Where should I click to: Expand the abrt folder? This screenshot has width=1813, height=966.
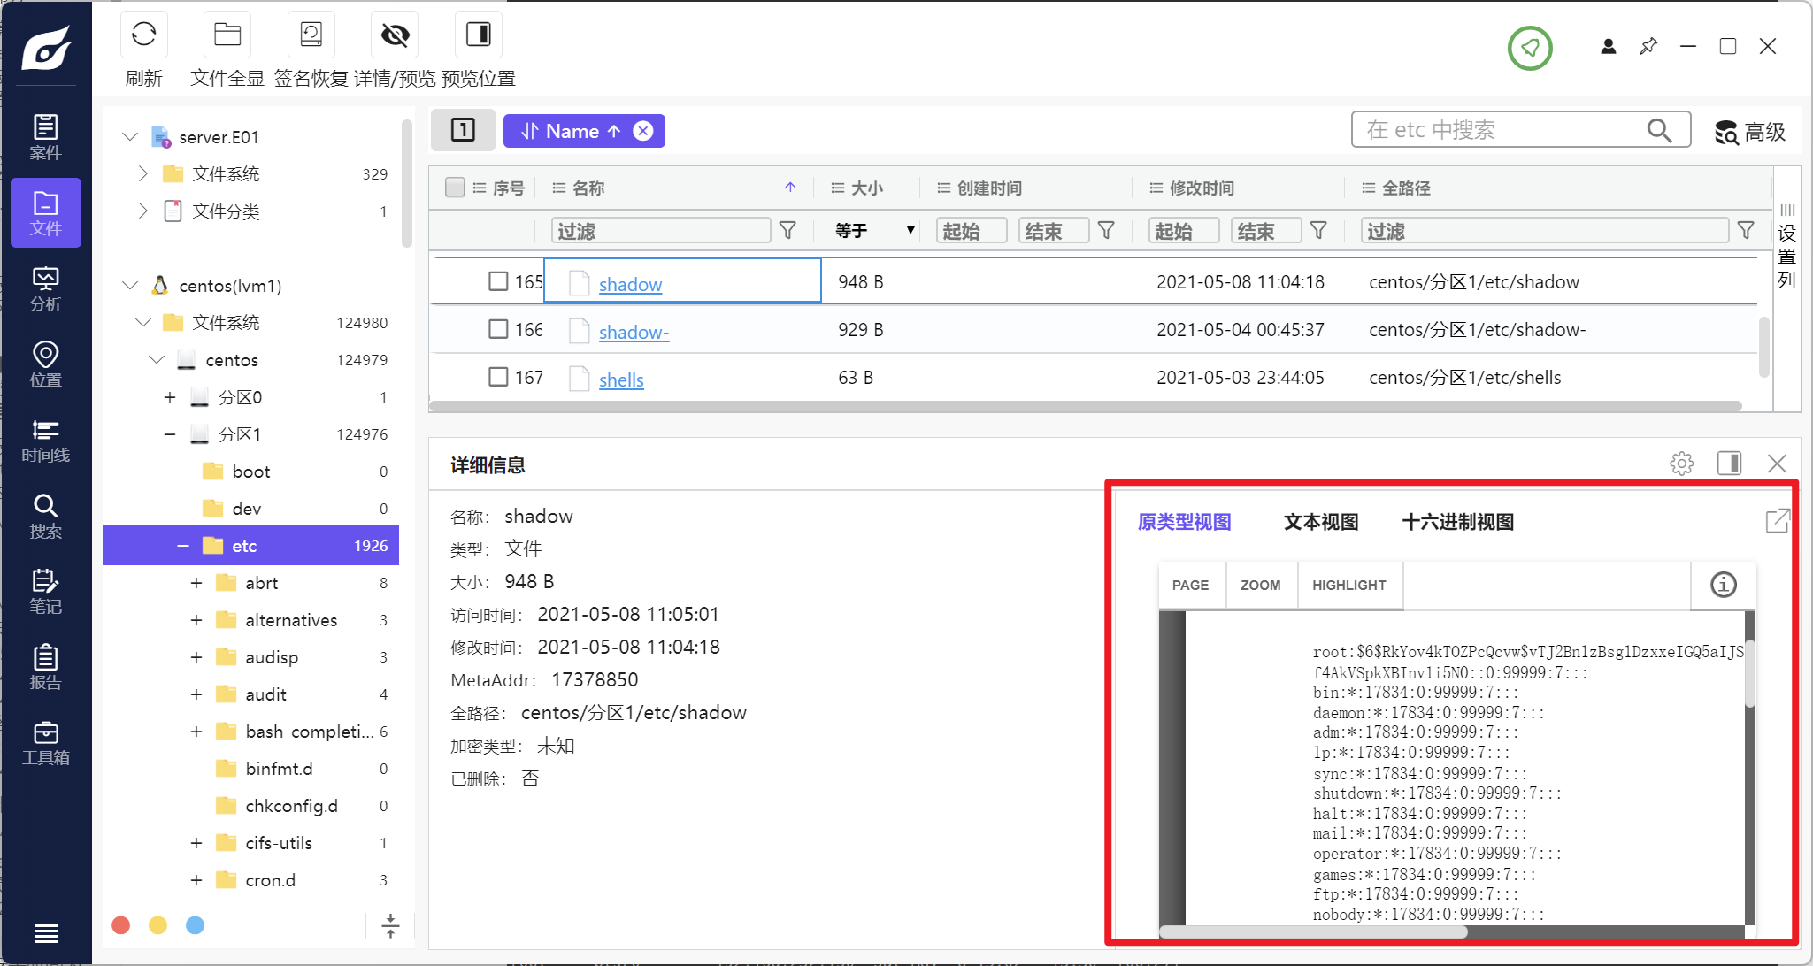point(196,583)
